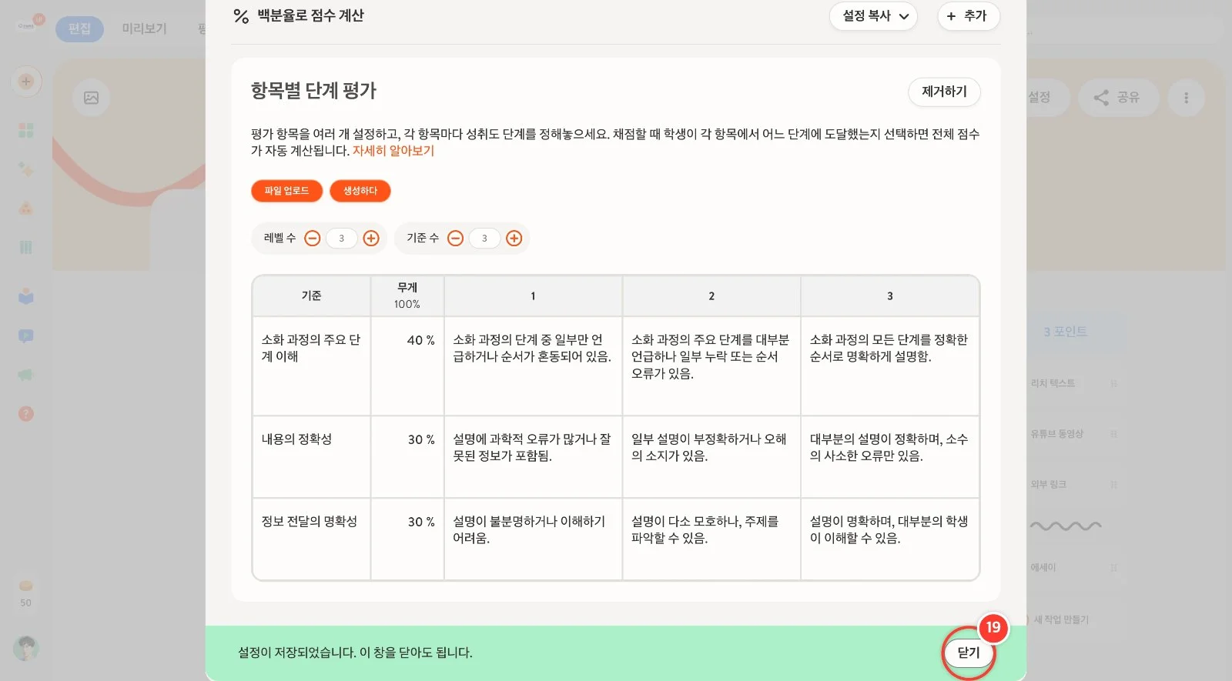This screenshot has width=1232, height=681.
Task: Edit cell '소화 과정의 모든 단계를 정확한 순서로 명확하게 설명함.'
Action: (890, 366)
